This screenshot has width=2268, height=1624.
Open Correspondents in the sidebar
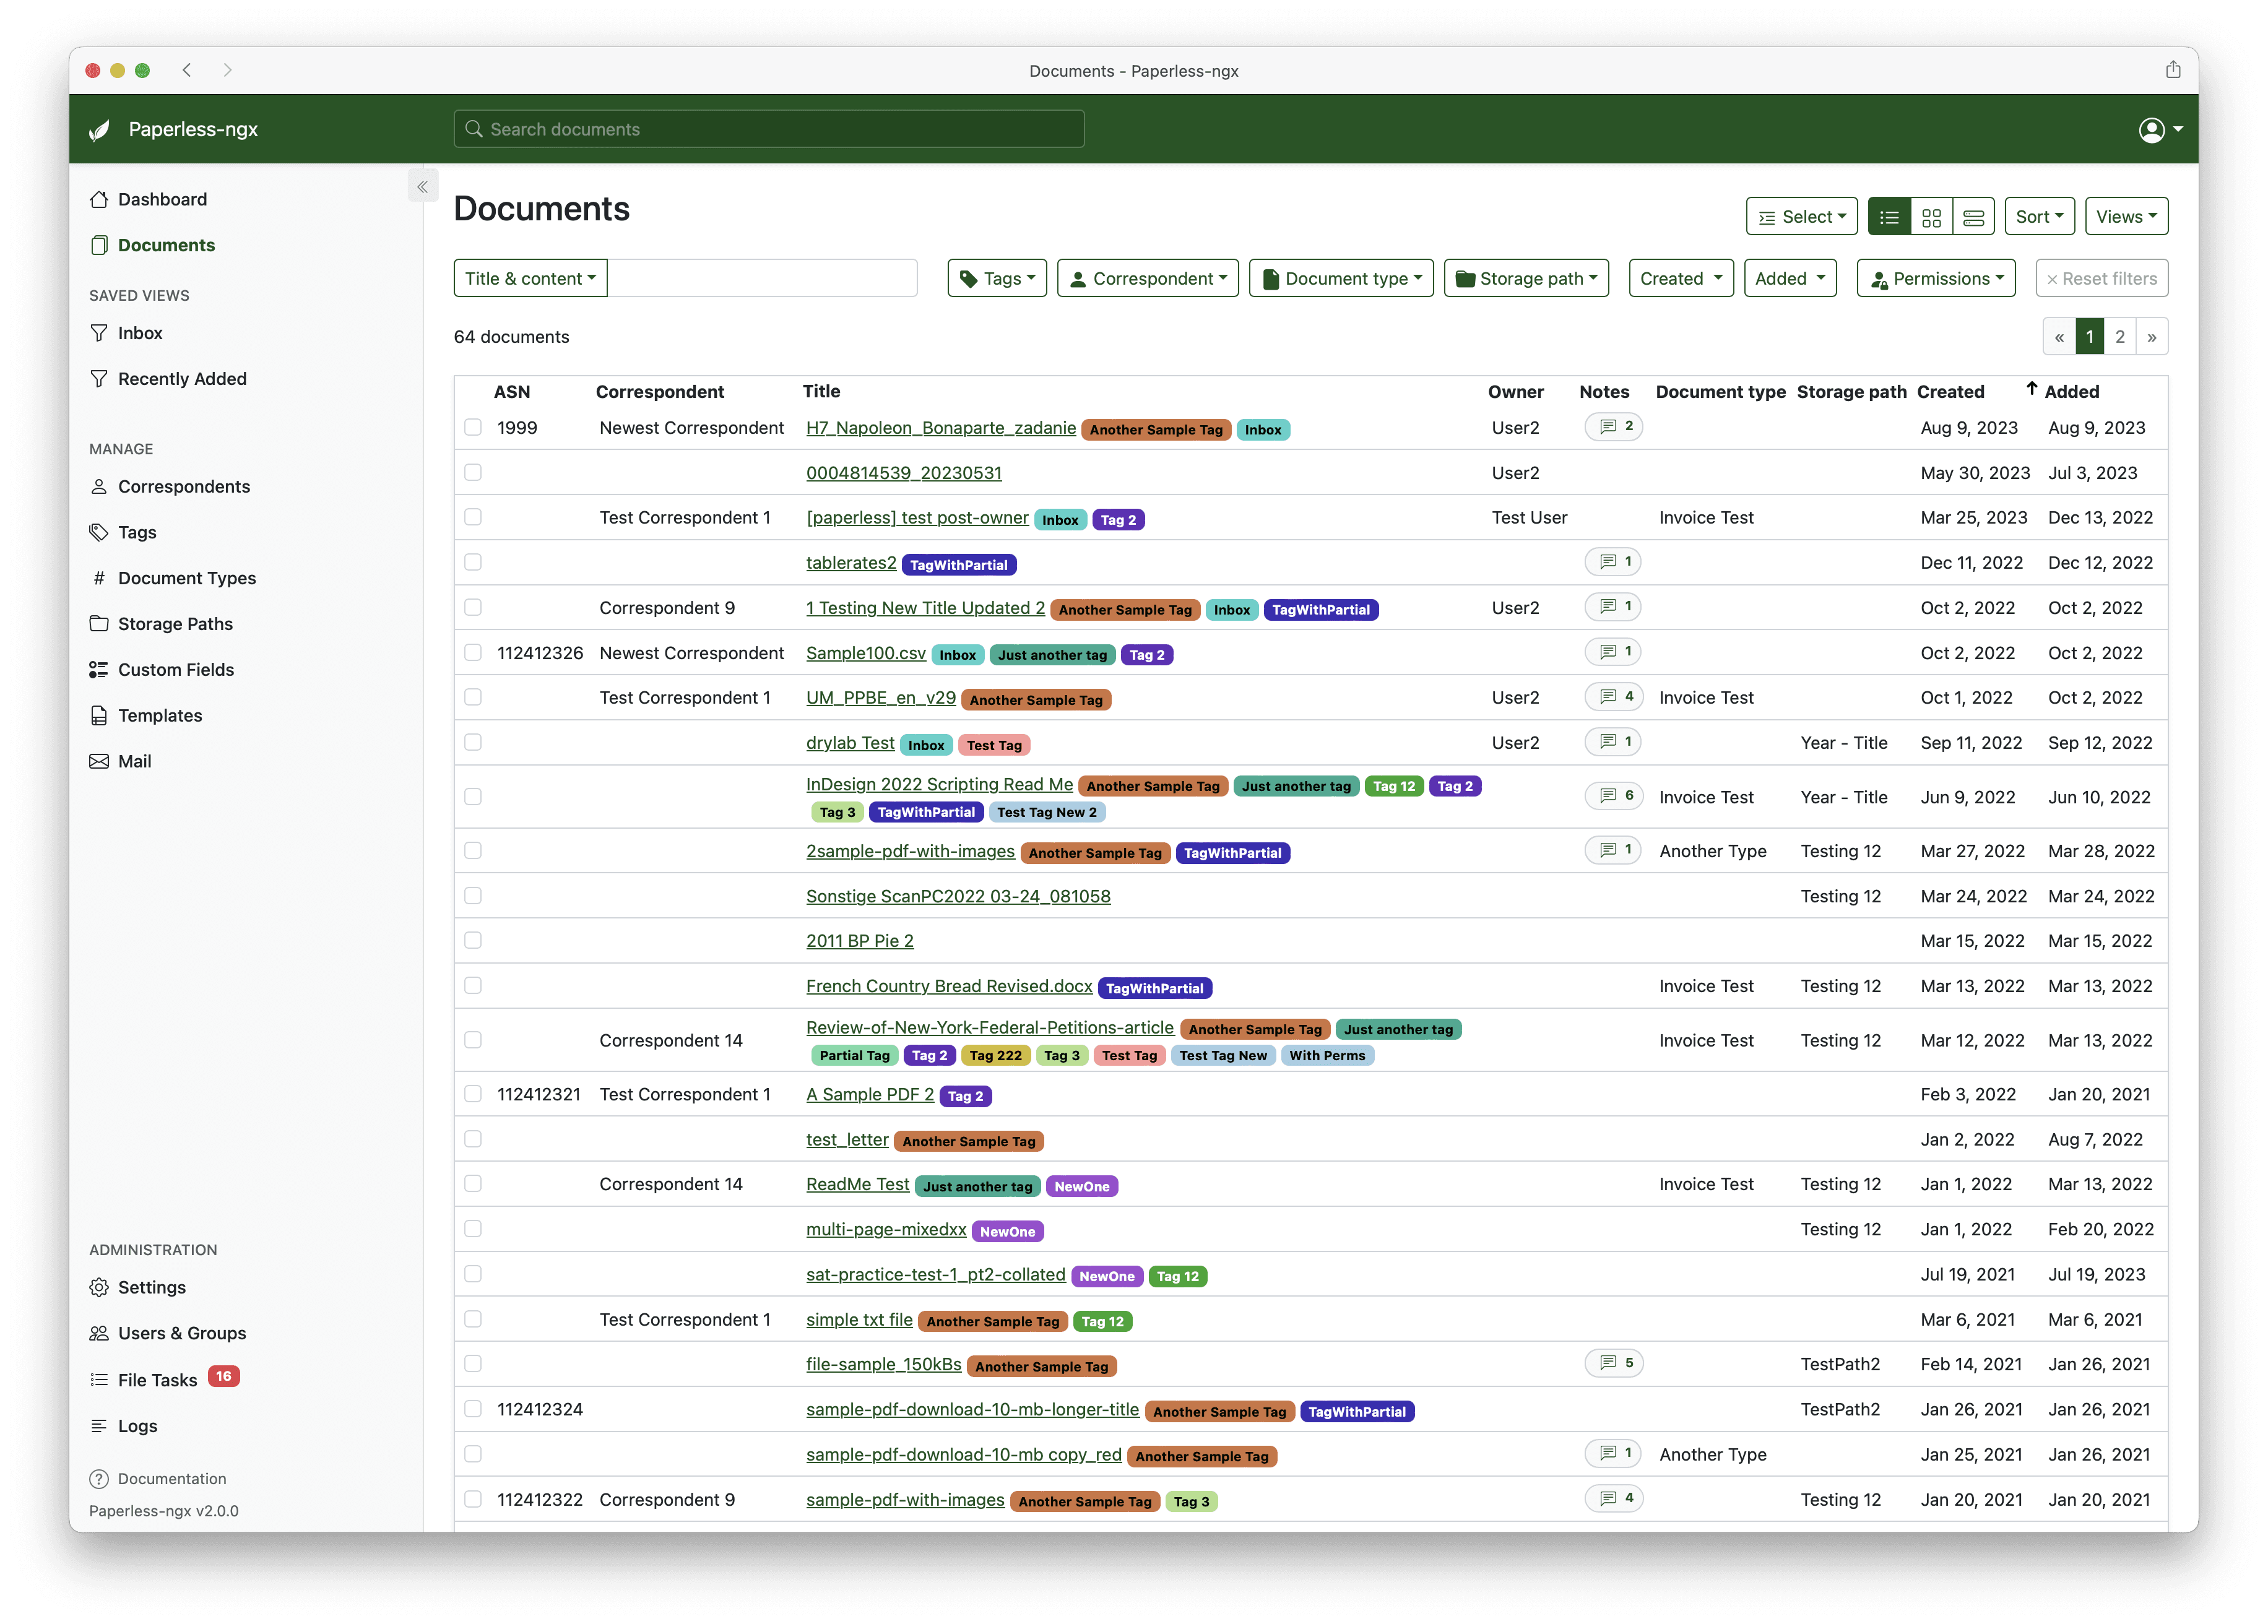tap(184, 487)
